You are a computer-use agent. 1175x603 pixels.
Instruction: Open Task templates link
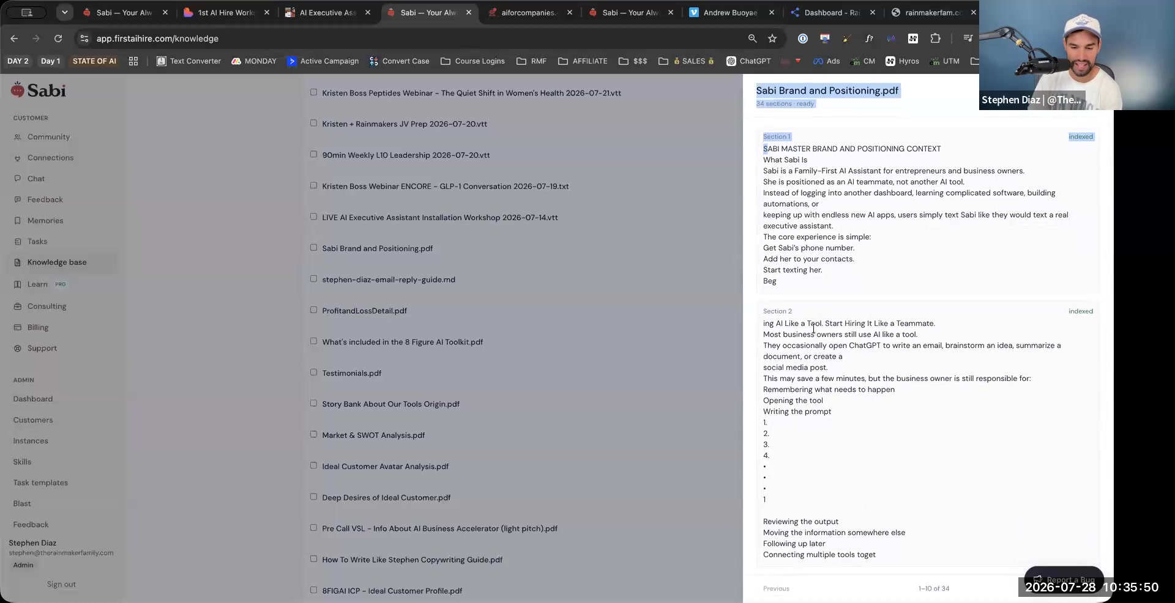coord(40,483)
